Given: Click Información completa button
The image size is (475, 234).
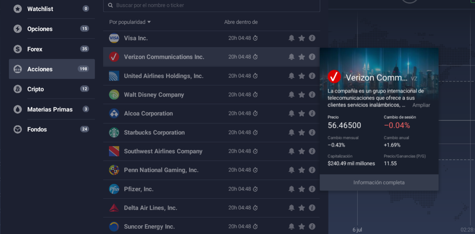Looking at the screenshot, I should 379,182.
